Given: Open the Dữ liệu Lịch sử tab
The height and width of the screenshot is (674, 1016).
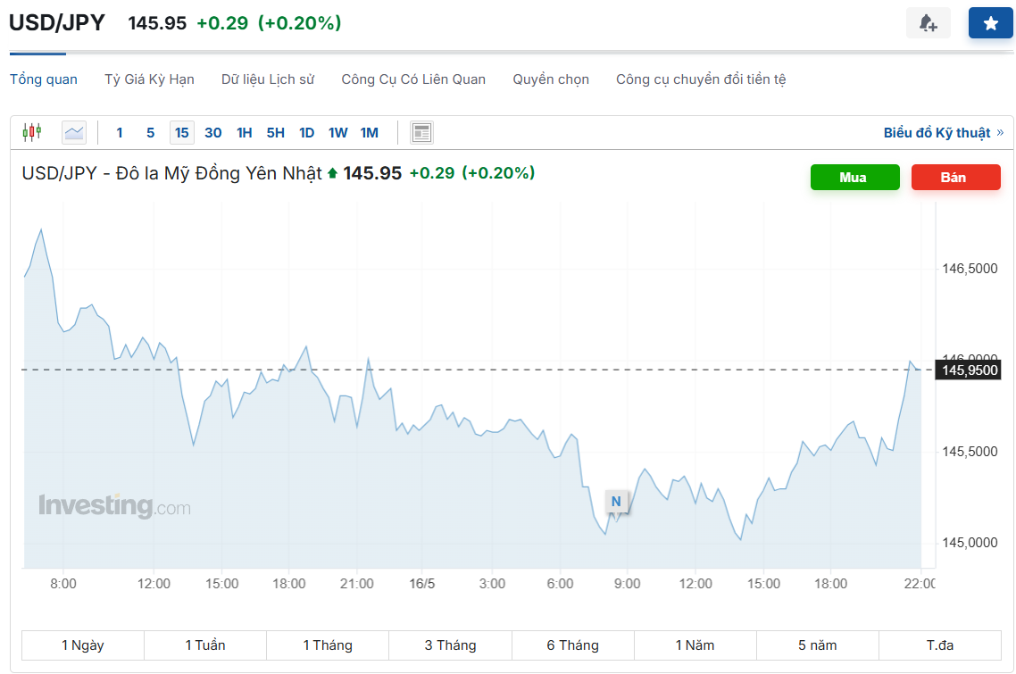Looking at the screenshot, I should tap(268, 79).
